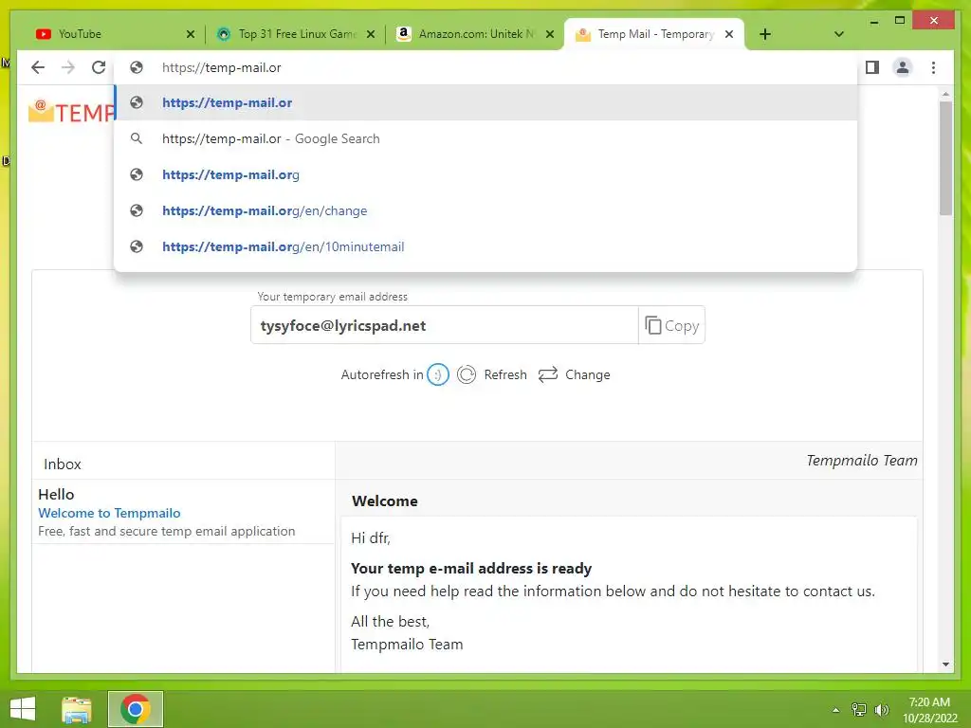This screenshot has height=728, width=971.
Task: Switch to the Top 31 Free Linux Games tab
Action: [296, 34]
